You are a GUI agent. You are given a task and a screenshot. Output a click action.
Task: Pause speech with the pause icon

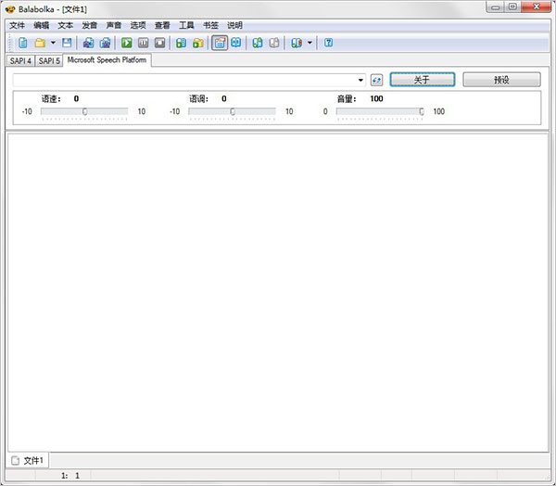pyautogui.click(x=144, y=43)
